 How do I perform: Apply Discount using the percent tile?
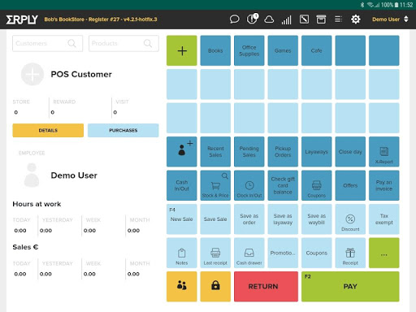coord(350,219)
